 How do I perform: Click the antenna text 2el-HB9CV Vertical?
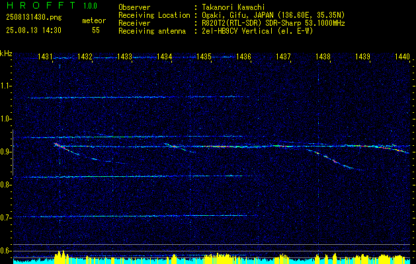pyautogui.click(x=237, y=31)
